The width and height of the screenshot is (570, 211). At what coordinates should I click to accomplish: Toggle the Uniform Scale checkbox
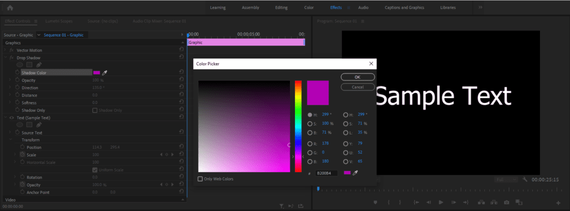pos(95,170)
